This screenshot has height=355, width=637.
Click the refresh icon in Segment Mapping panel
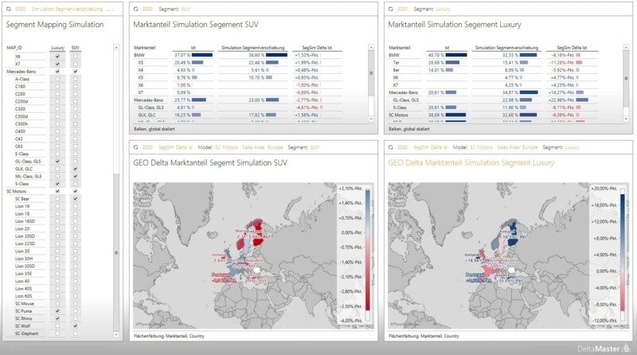pyautogui.click(x=9, y=9)
